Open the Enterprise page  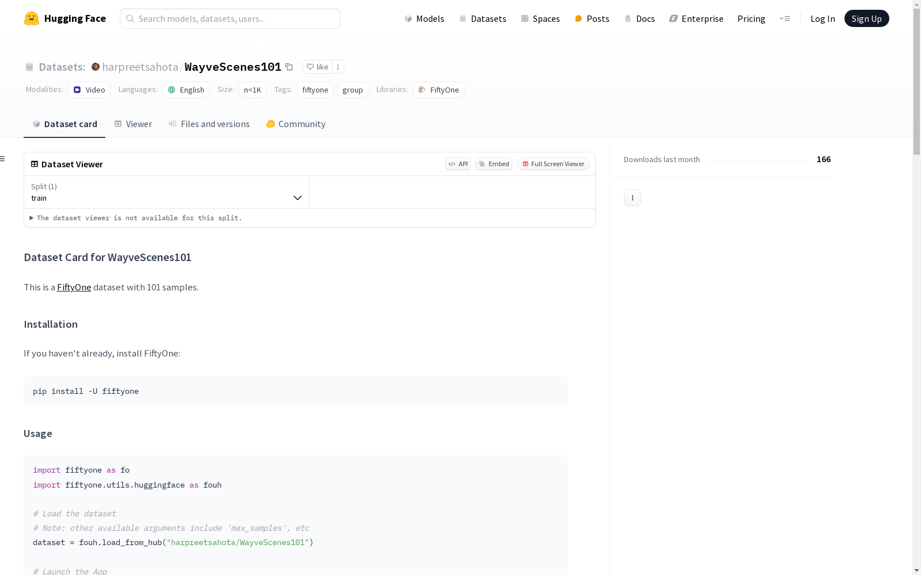point(696,18)
